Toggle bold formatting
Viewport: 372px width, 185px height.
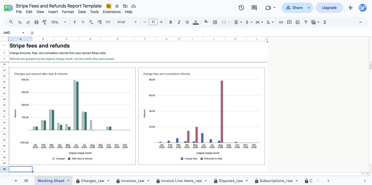click(171, 22)
